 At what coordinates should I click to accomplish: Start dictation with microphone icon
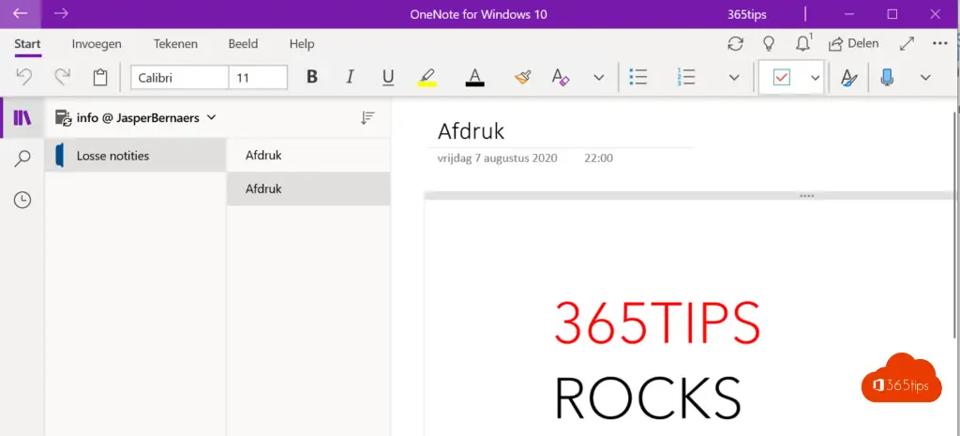coord(887,78)
